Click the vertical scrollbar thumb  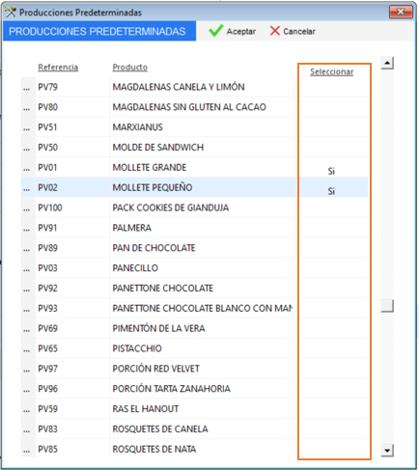pyautogui.click(x=387, y=306)
